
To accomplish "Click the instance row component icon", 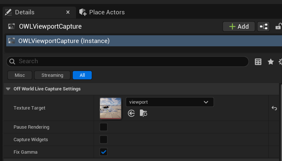I will point(11,41).
